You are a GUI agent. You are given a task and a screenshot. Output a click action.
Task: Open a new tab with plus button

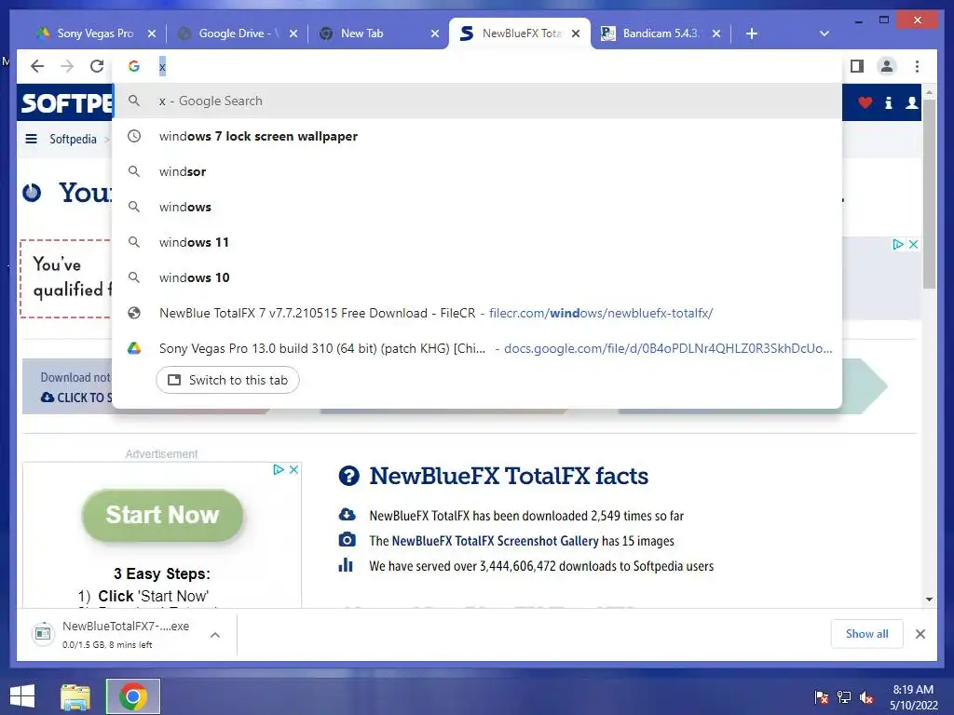coord(752,34)
